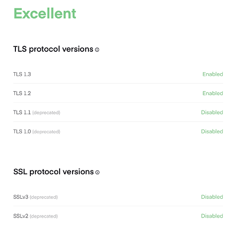
Task: Click the SSLv3 row label
Action: pyautogui.click(x=21, y=197)
